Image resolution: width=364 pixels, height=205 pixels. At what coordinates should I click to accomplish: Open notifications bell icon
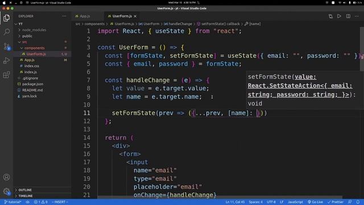pyautogui.click(x=358, y=202)
